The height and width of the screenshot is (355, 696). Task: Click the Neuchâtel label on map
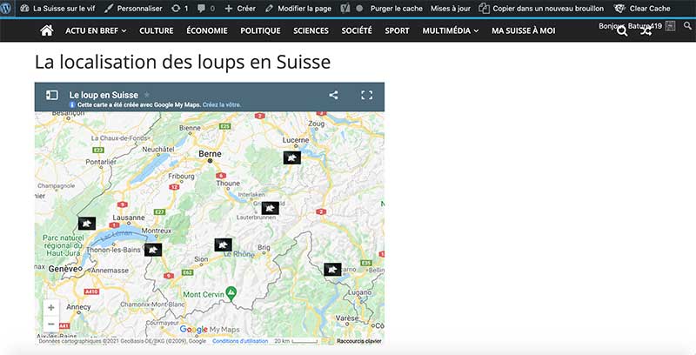158,150
